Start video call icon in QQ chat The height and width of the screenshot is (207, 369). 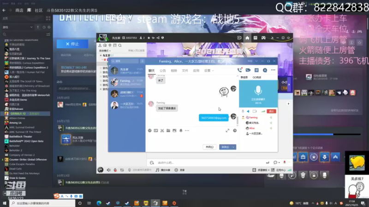tap(248, 70)
